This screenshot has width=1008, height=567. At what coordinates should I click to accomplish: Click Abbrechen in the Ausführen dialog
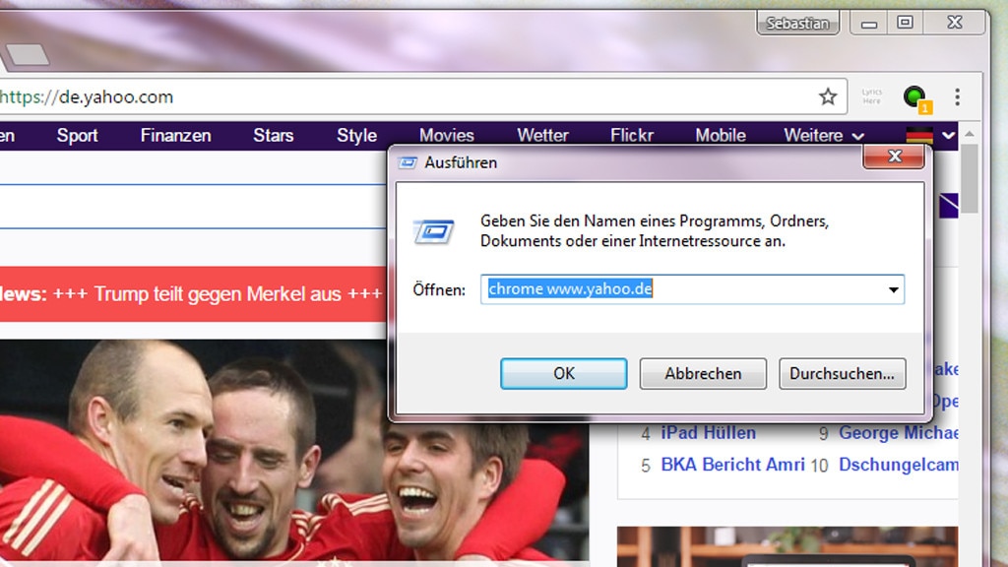click(703, 373)
